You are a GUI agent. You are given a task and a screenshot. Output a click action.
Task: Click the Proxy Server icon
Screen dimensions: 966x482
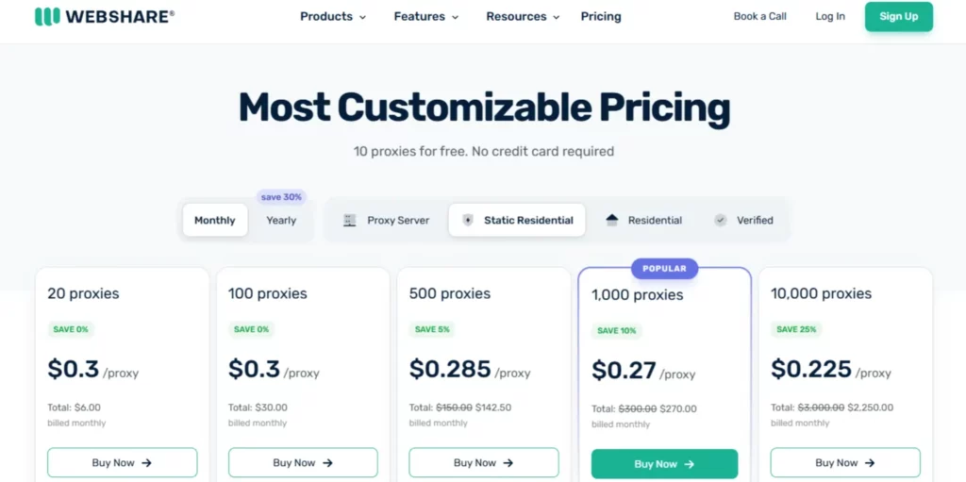click(x=350, y=220)
